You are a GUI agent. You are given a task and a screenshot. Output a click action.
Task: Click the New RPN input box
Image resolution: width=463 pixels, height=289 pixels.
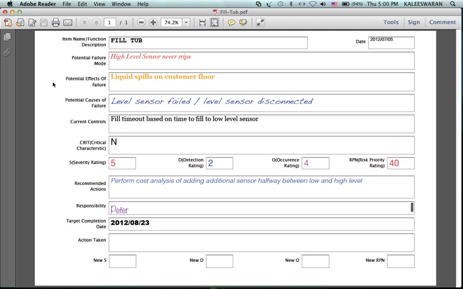click(x=400, y=261)
